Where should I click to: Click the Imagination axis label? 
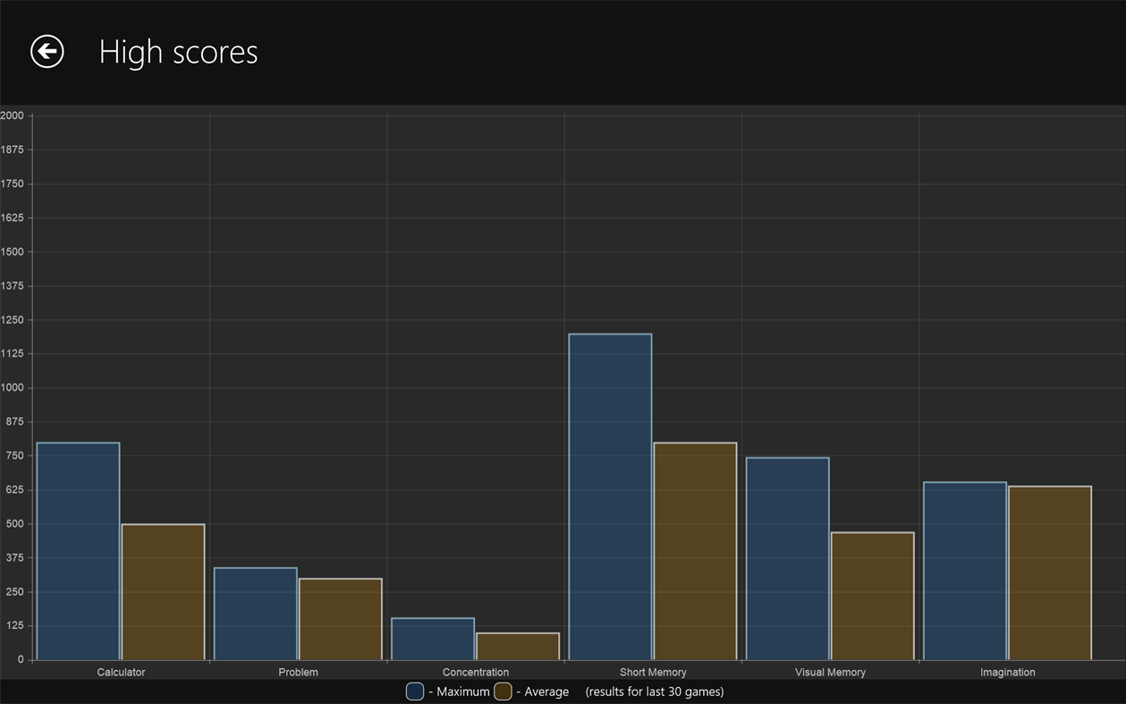tap(1007, 672)
